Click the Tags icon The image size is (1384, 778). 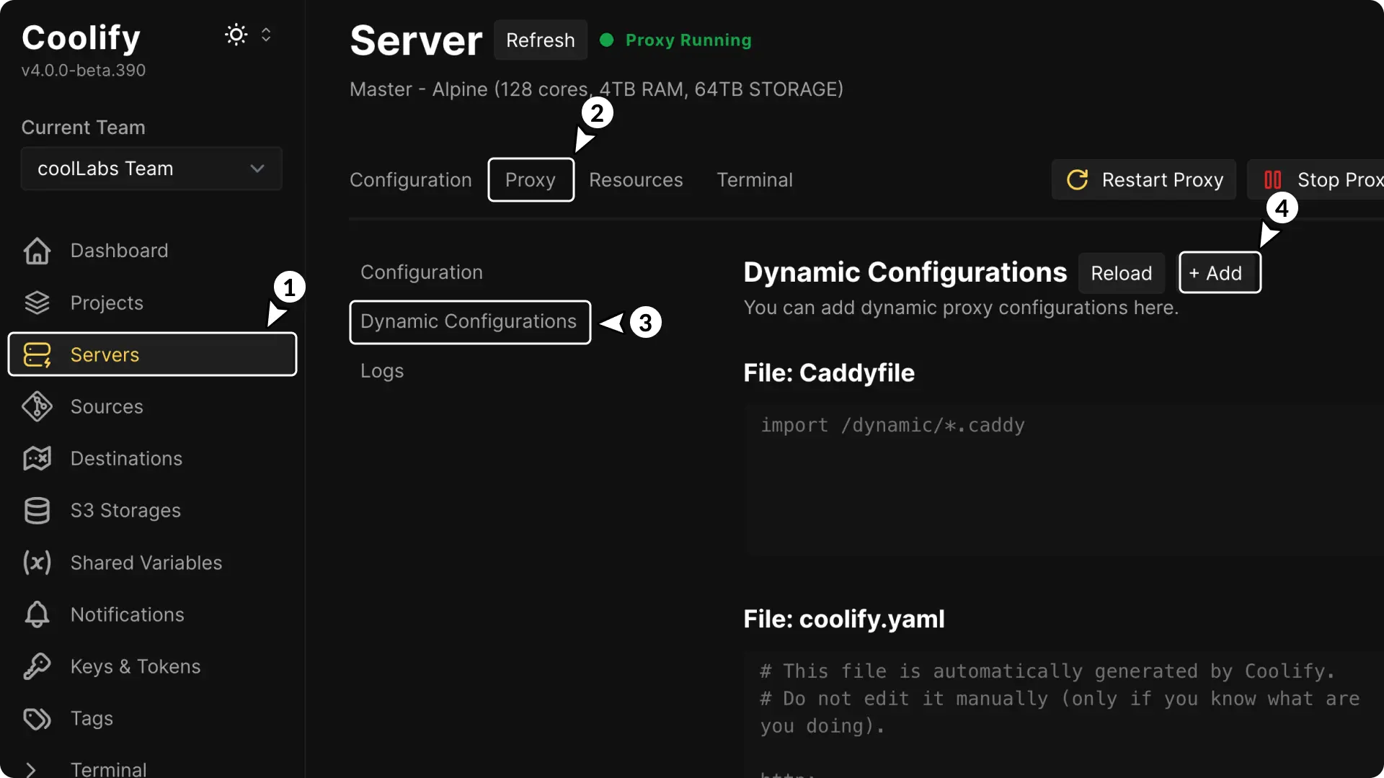click(x=37, y=718)
